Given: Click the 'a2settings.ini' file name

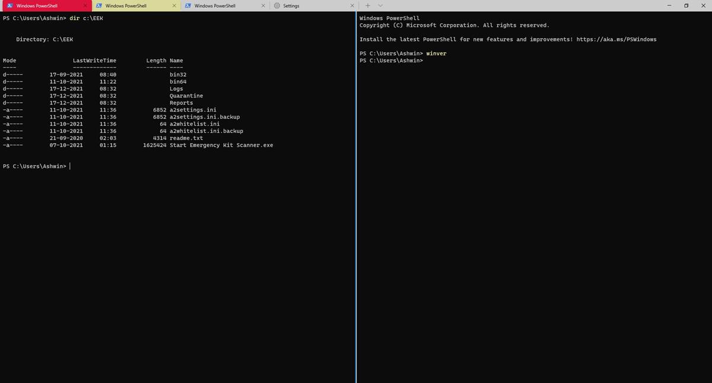Looking at the screenshot, I should 193,110.
